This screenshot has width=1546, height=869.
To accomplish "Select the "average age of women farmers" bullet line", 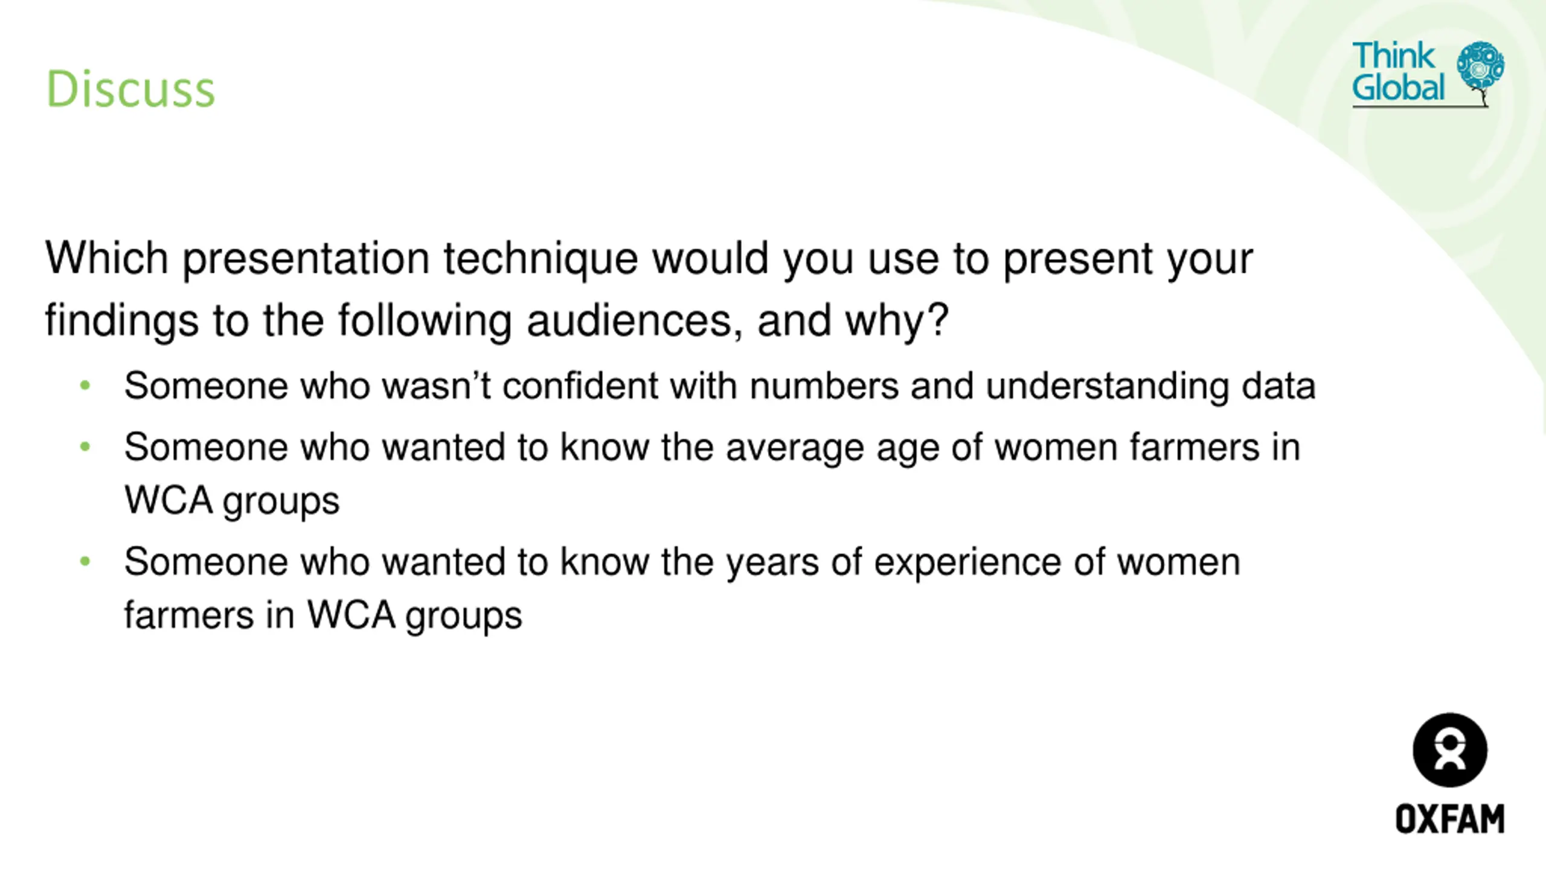I will pyautogui.click(x=712, y=448).
